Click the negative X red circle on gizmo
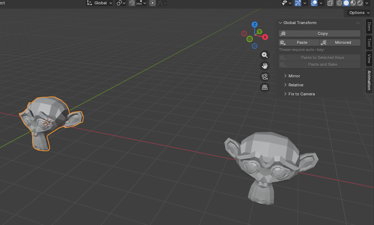 [244, 33]
